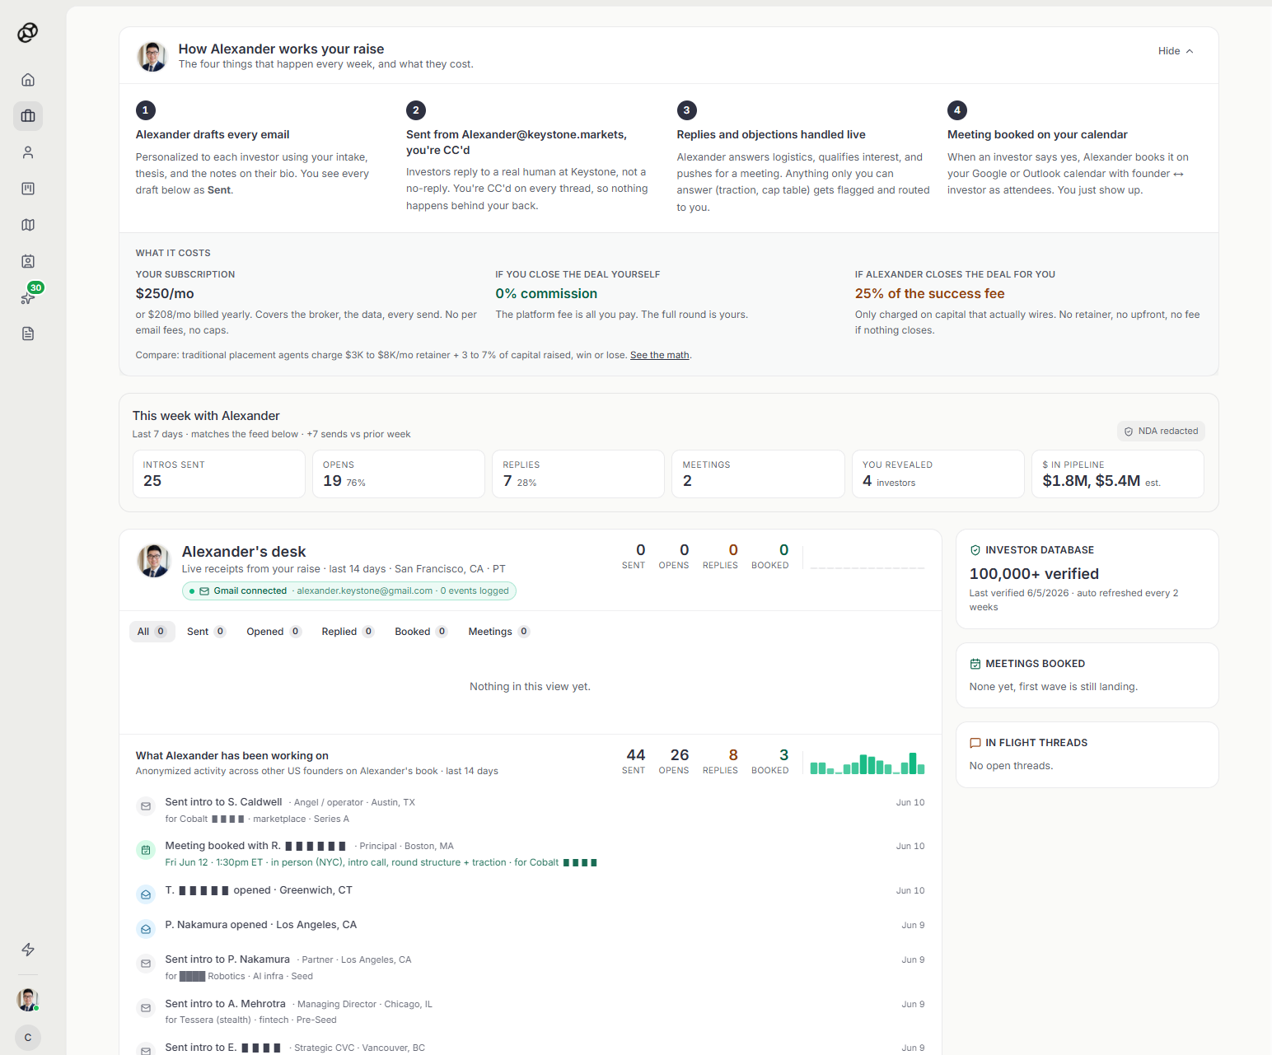Screen dimensions: 1272x1055
Task: Click the chat icon beside In Flight Threads
Action: [x=975, y=743]
